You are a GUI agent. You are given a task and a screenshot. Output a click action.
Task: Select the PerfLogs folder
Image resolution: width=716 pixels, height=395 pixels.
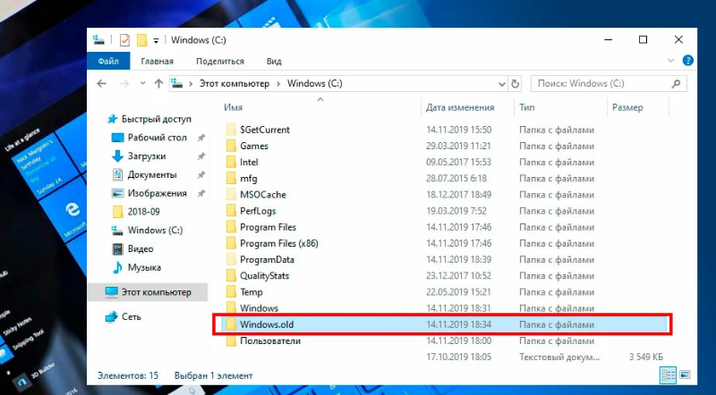(258, 211)
